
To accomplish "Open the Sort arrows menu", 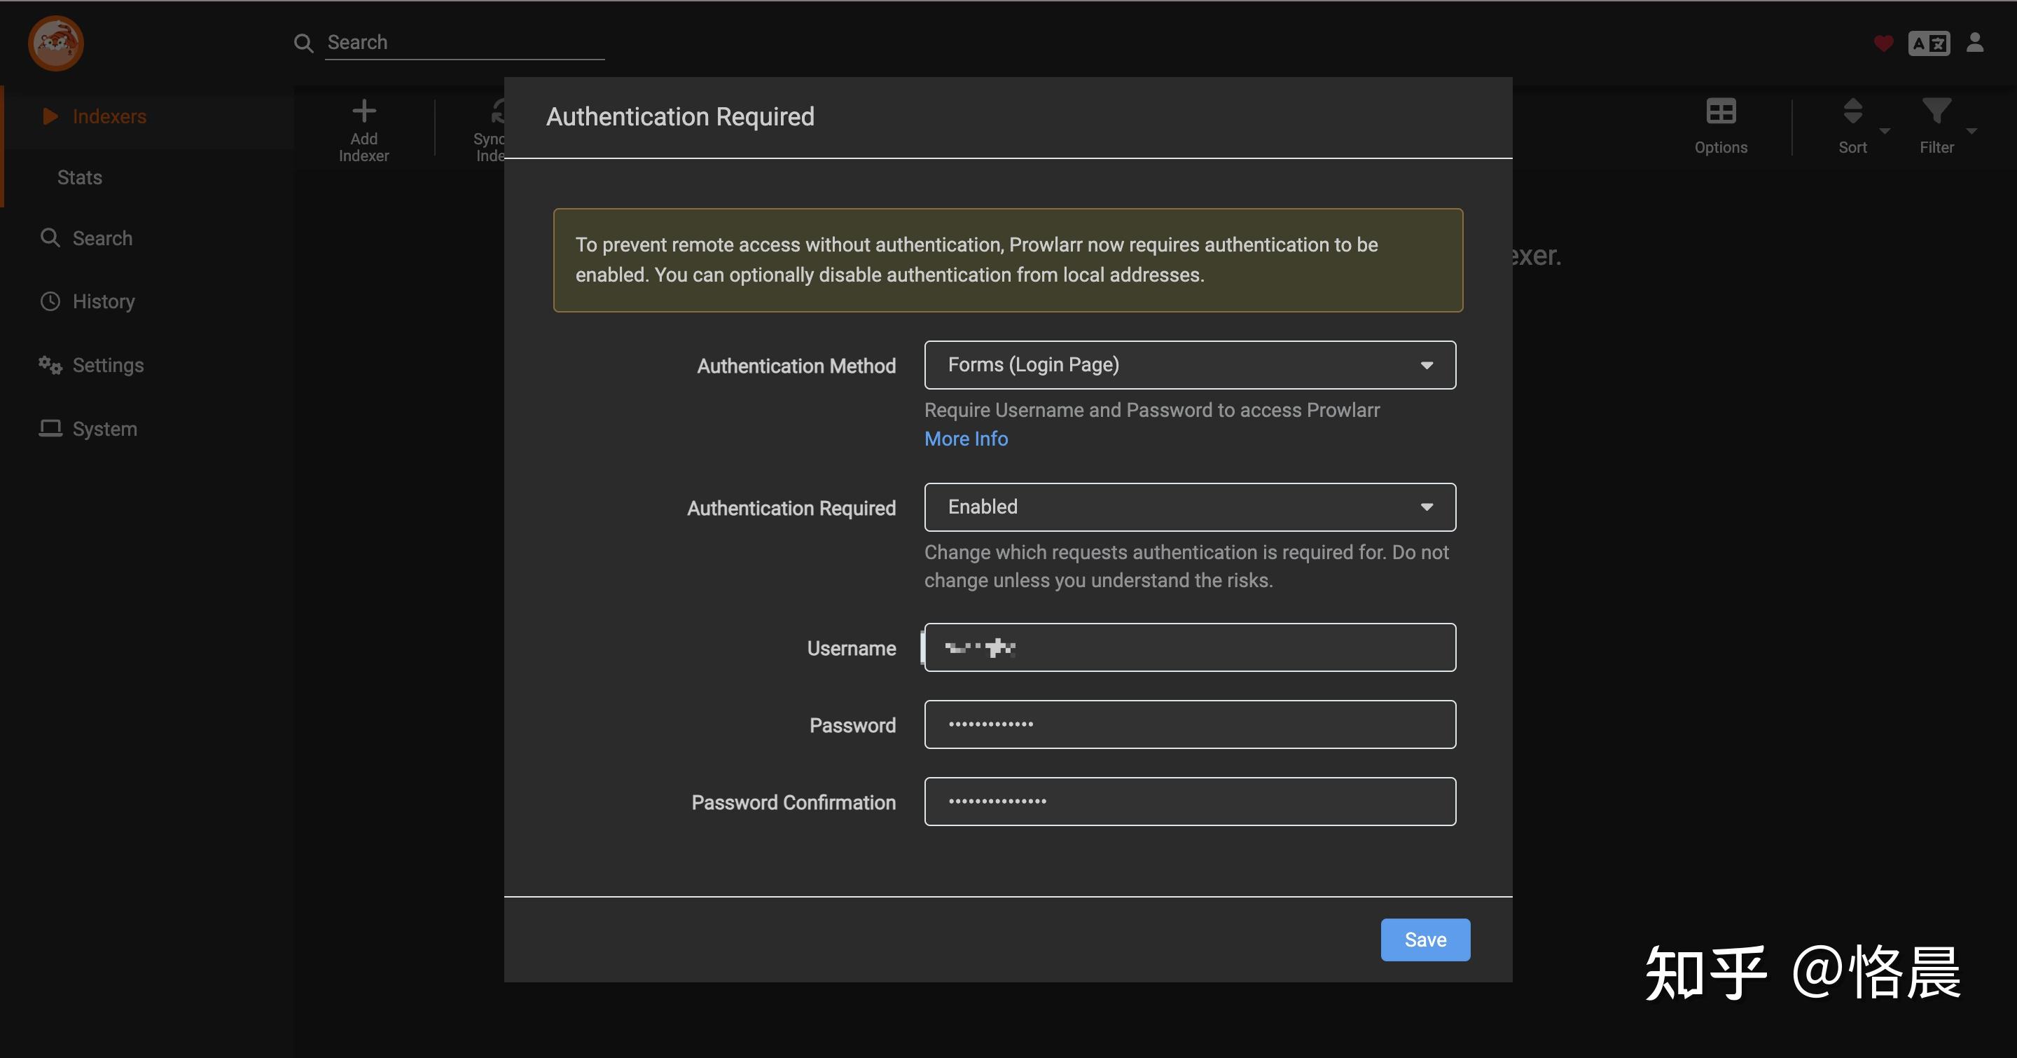I will click(x=1852, y=112).
